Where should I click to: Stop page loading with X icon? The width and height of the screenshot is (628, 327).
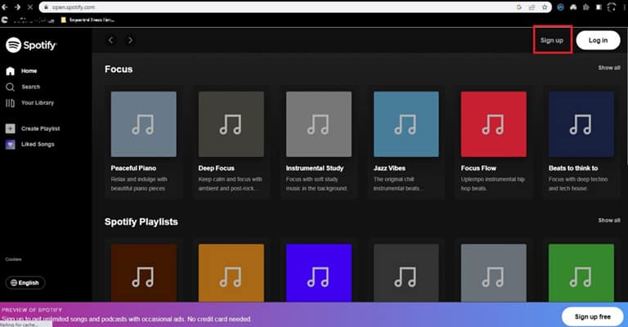coord(29,7)
